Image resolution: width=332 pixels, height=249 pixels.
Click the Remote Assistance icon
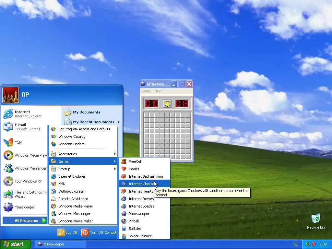pos(53,199)
